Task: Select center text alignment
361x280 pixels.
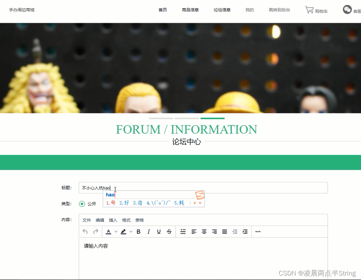Action: [204, 231]
